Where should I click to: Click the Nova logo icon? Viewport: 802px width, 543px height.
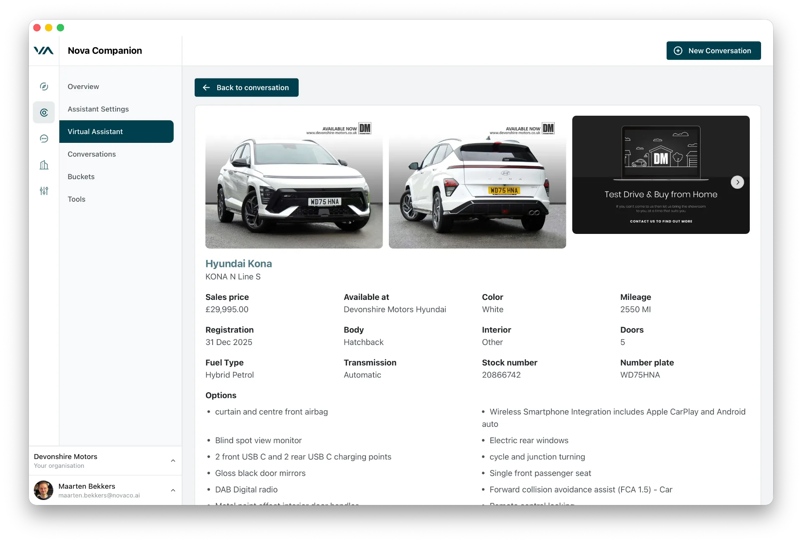43,51
